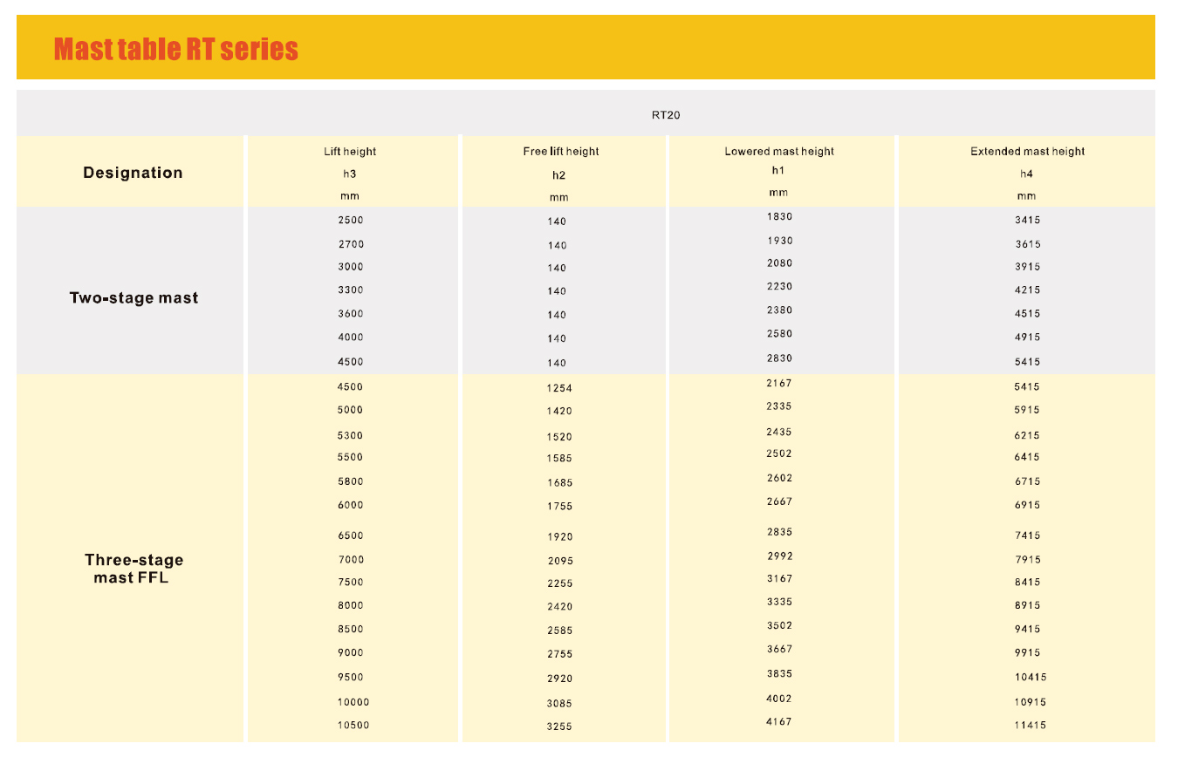Click the Designation column header
This screenshot has height=757, width=1178.
[x=133, y=173]
